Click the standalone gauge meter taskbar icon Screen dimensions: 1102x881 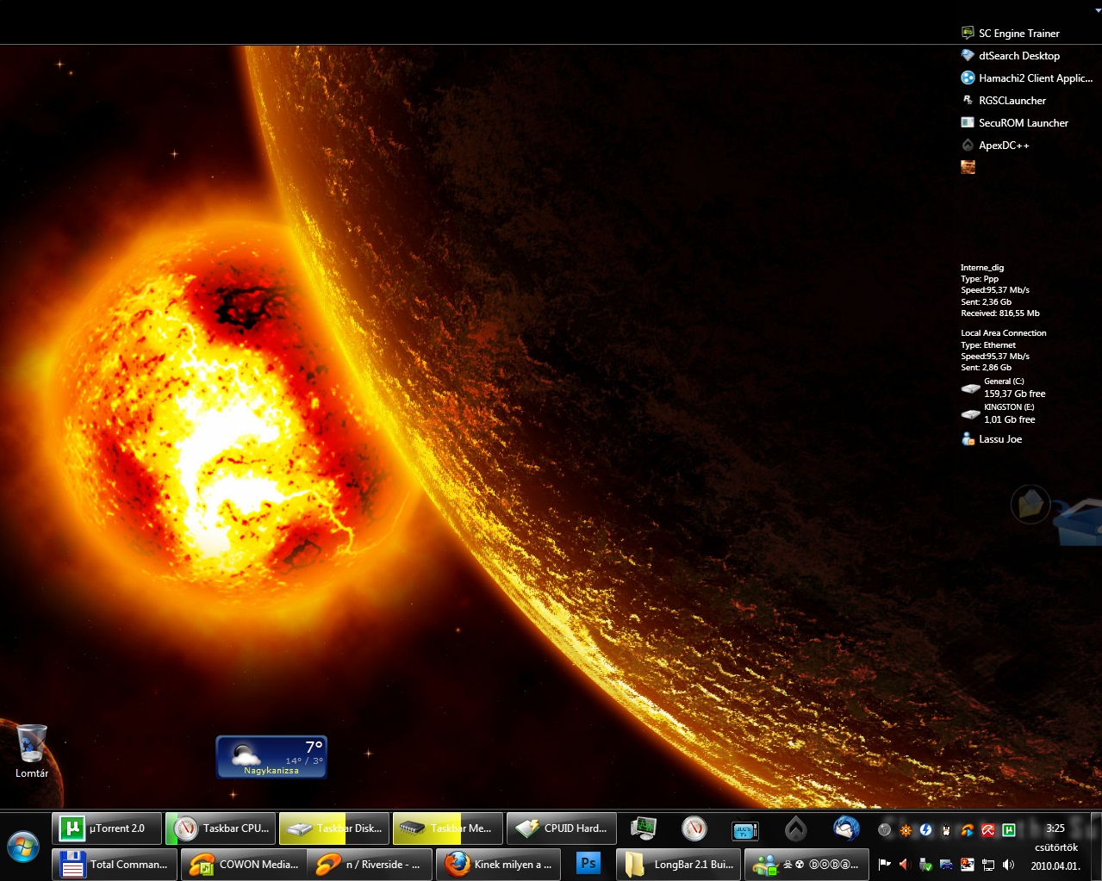(x=694, y=829)
